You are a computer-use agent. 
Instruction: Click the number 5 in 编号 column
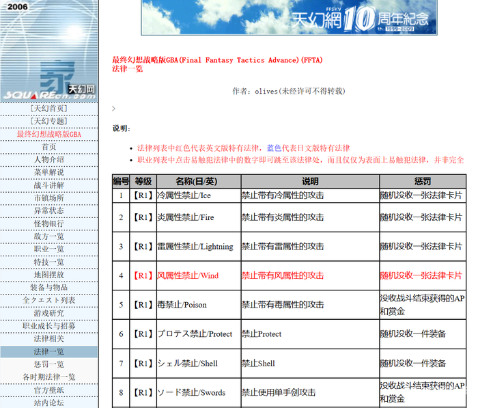point(121,305)
